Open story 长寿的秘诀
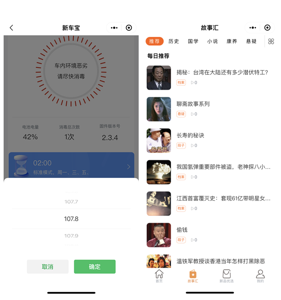Image resolution: width=281 pixels, height=300 pixels. pos(190,135)
